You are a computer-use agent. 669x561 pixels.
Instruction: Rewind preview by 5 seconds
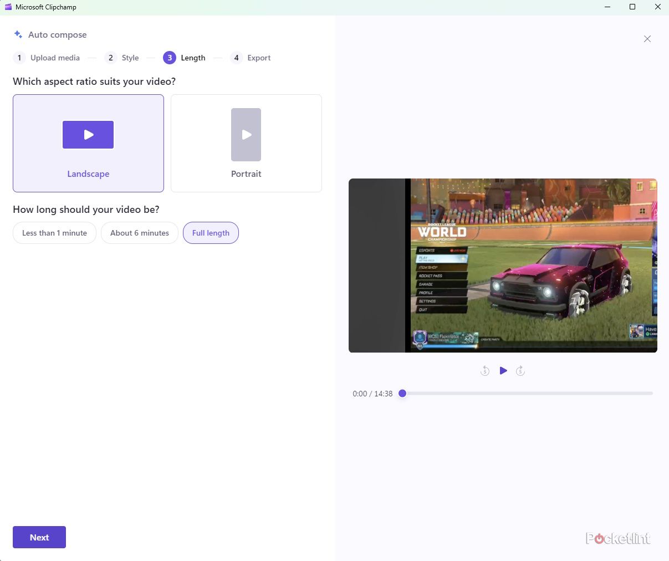[485, 371]
